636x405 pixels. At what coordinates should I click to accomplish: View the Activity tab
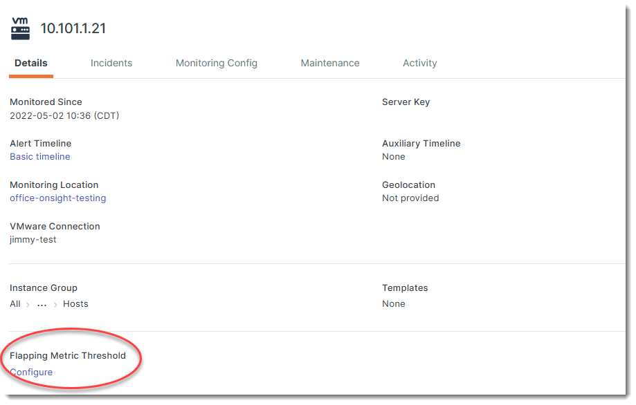click(420, 63)
